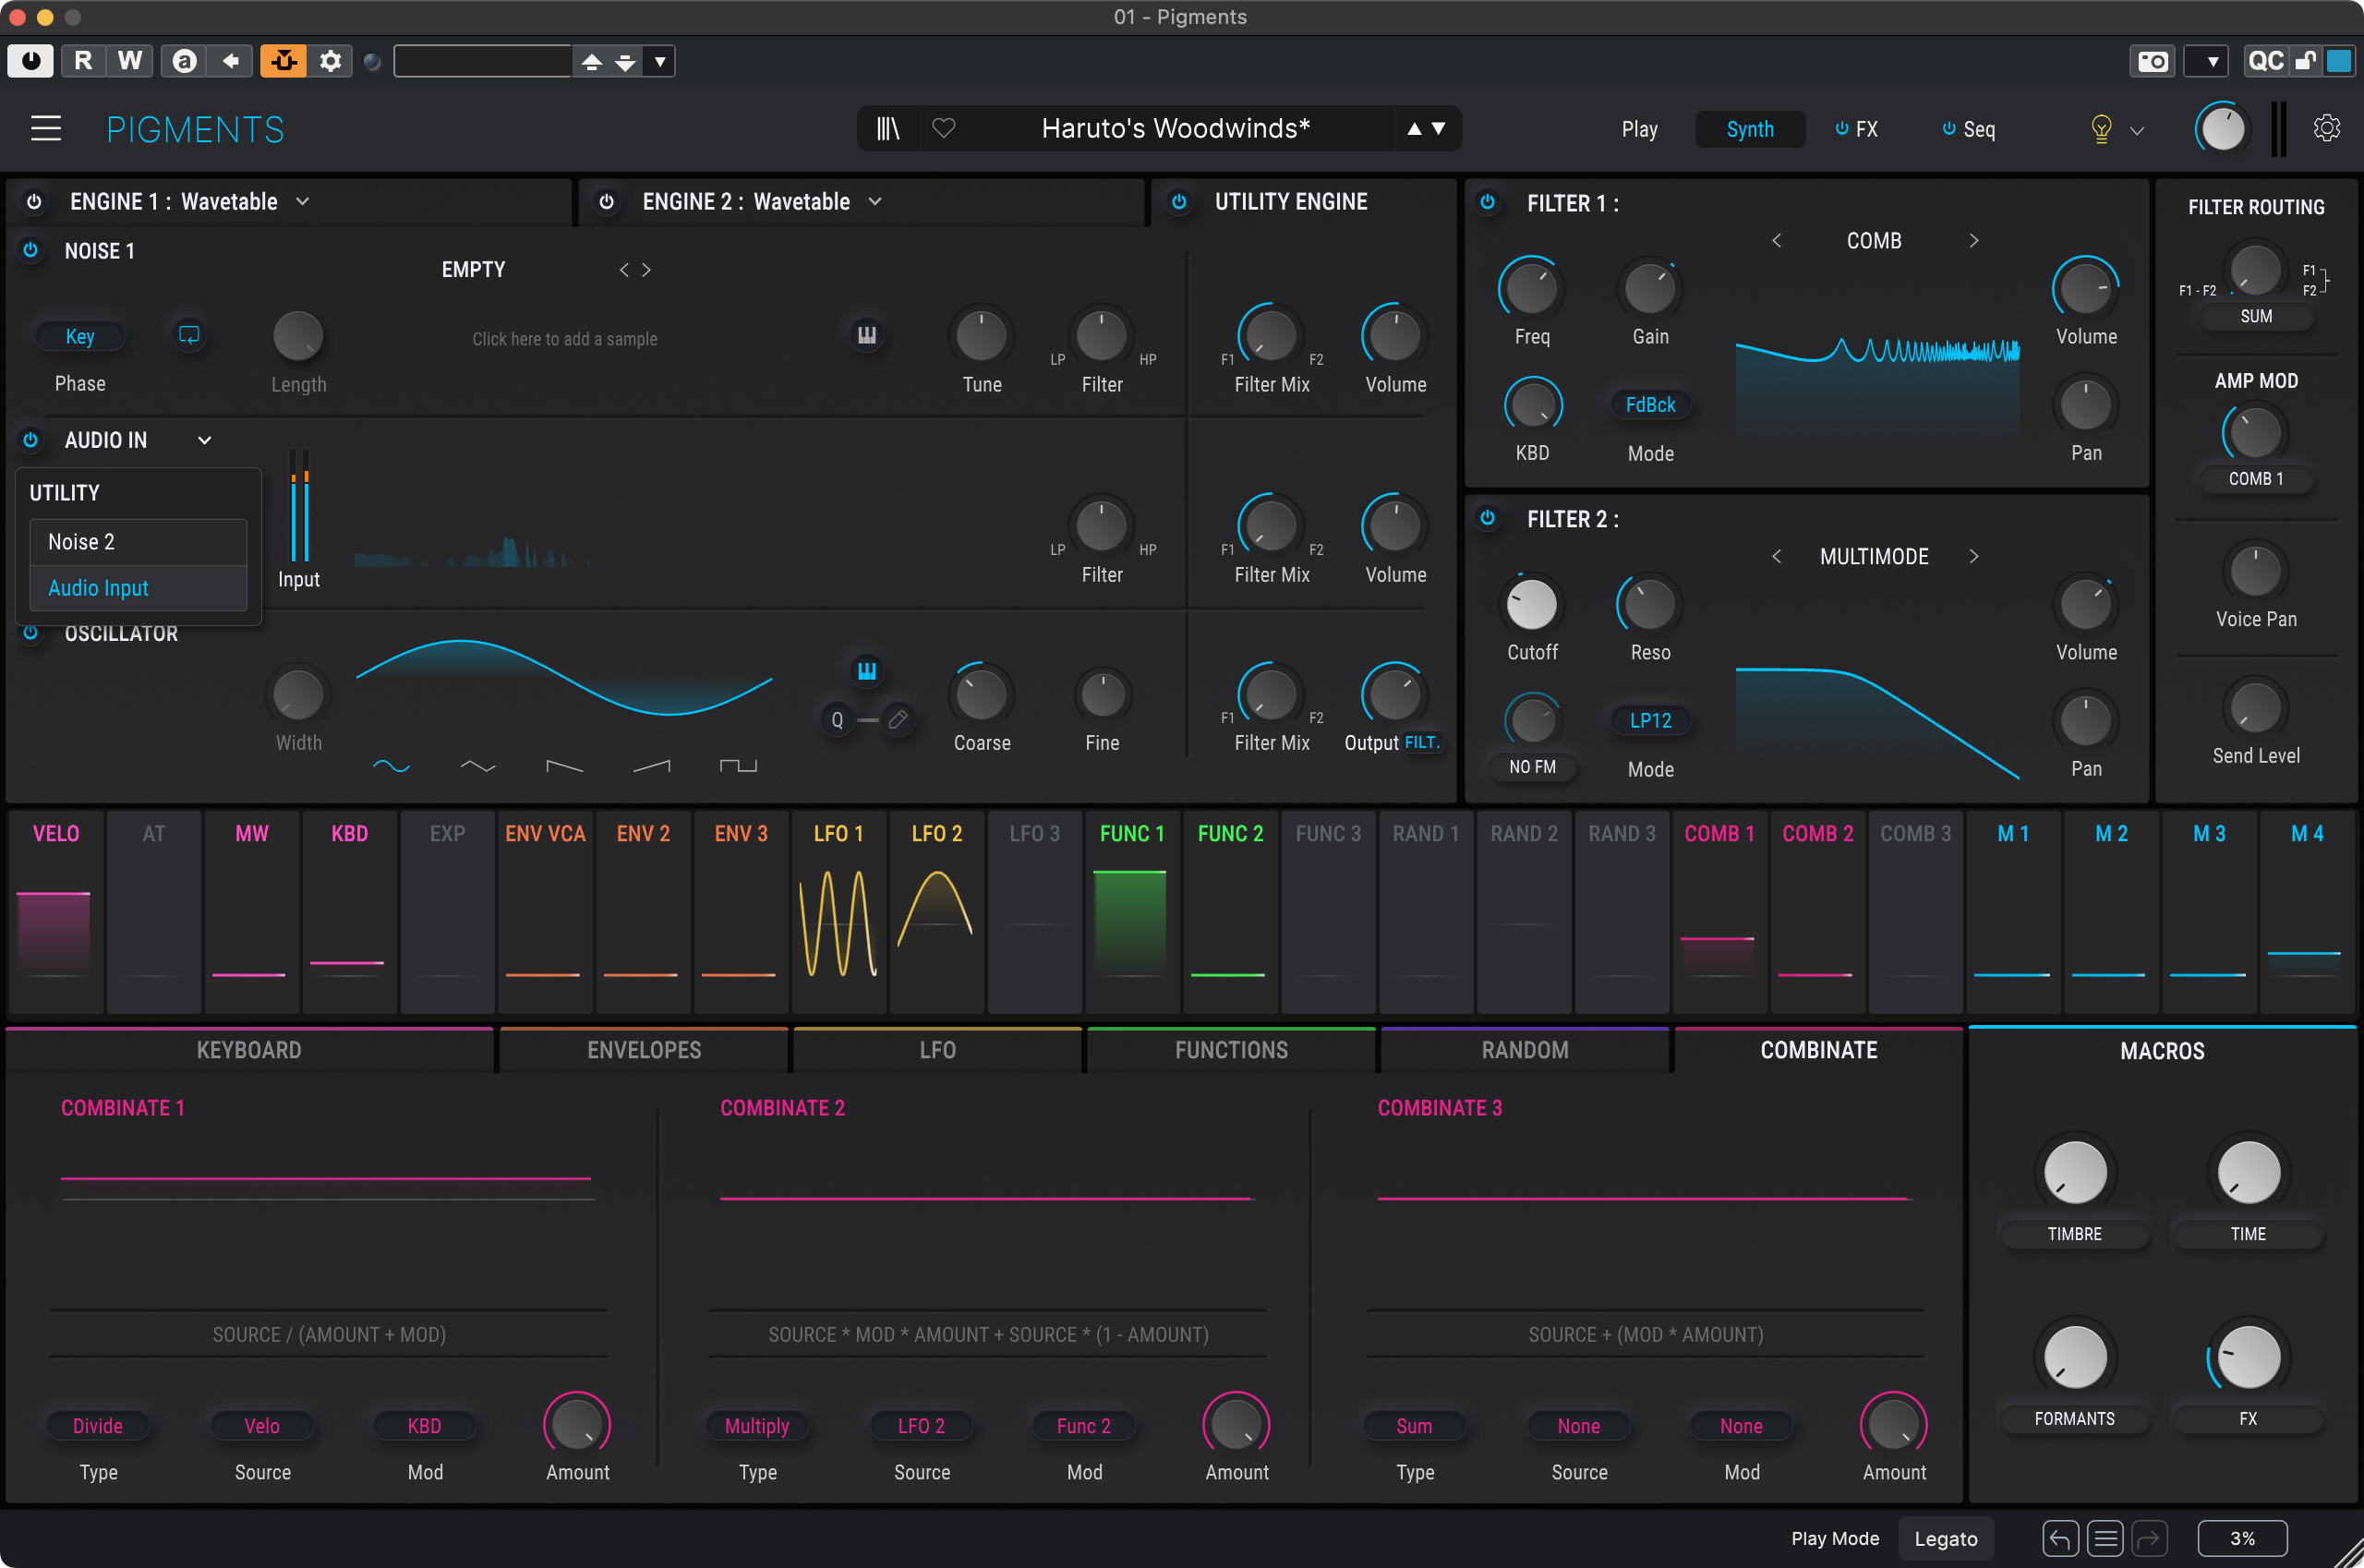Click the Output FILT. destination label
Screen dimensions: 2364x1568
tap(1421, 743)
